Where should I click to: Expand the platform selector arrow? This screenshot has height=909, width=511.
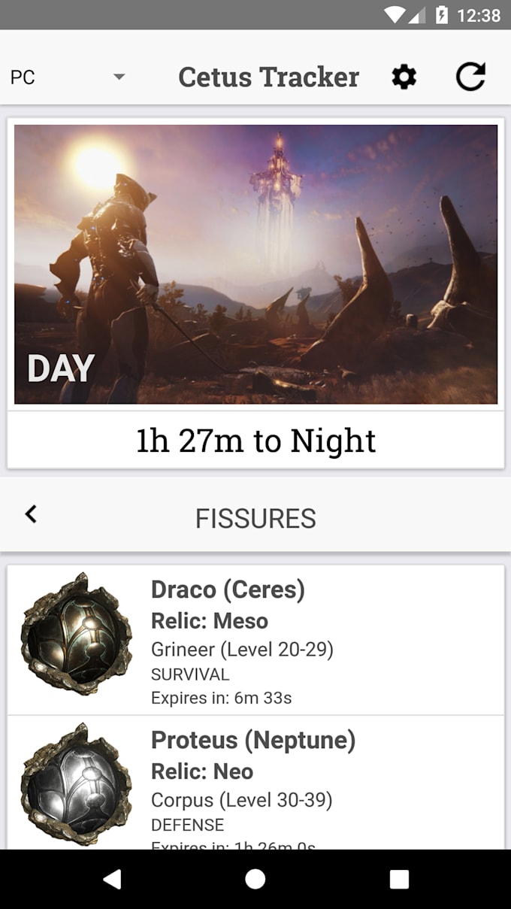point(119,77)
